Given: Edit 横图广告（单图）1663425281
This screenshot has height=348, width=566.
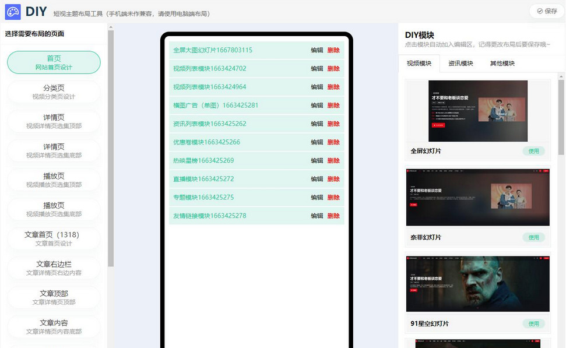Looking at the screenshot, I should click(317, 106).
